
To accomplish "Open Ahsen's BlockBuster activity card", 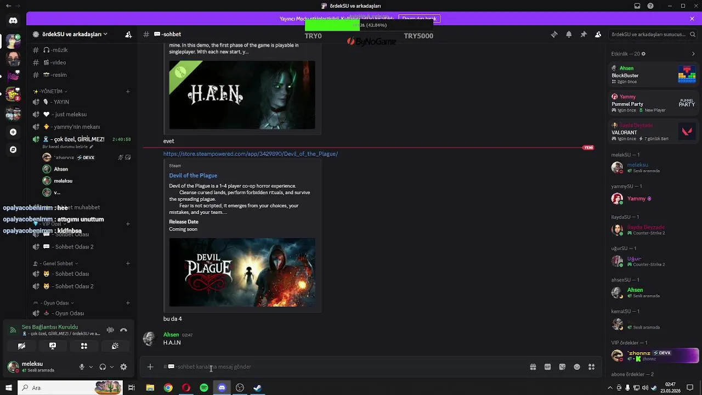I will pyautogui.click(x=654, y=75).
